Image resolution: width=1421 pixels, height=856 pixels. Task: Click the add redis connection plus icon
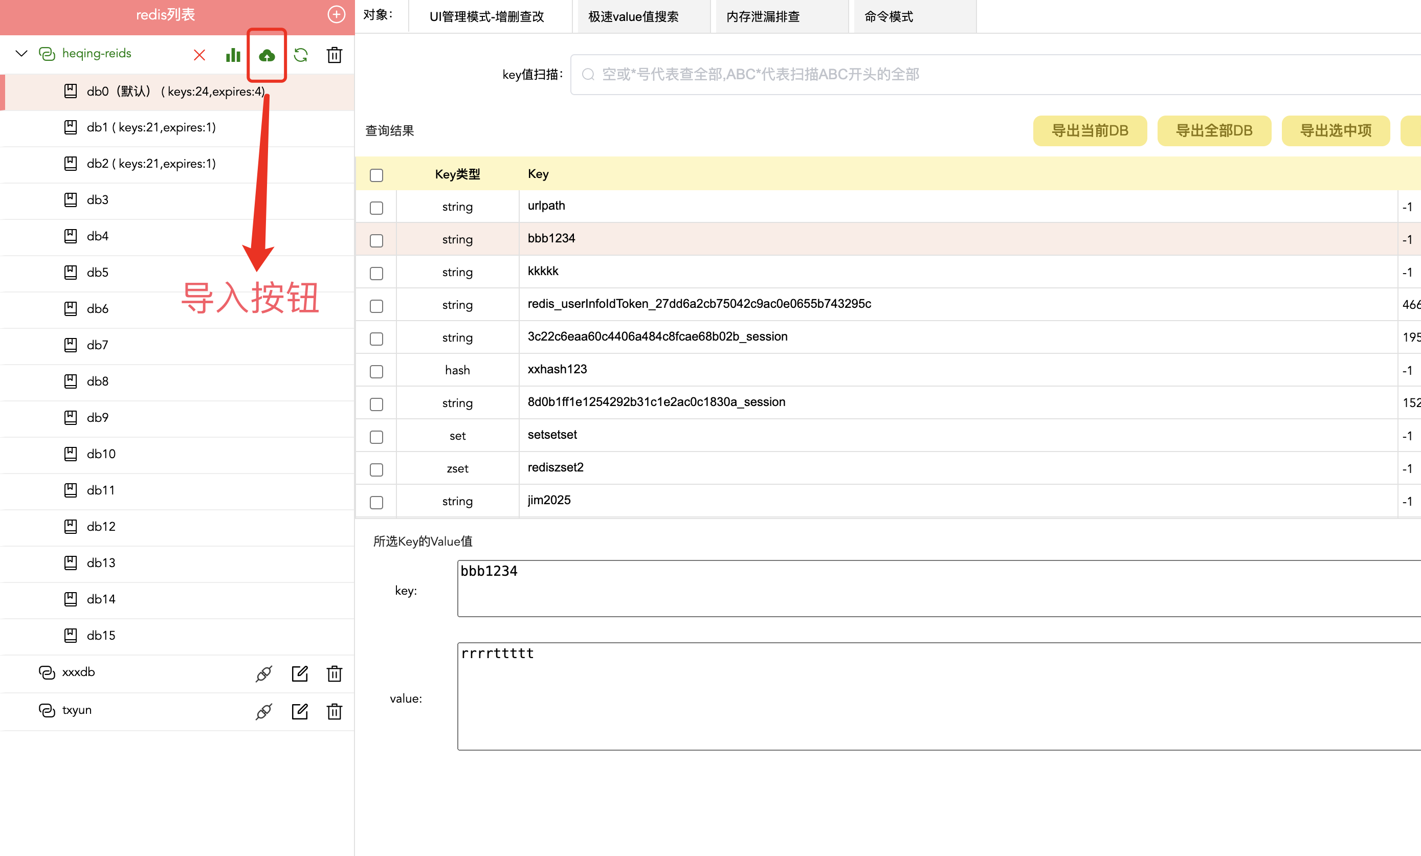336,14
